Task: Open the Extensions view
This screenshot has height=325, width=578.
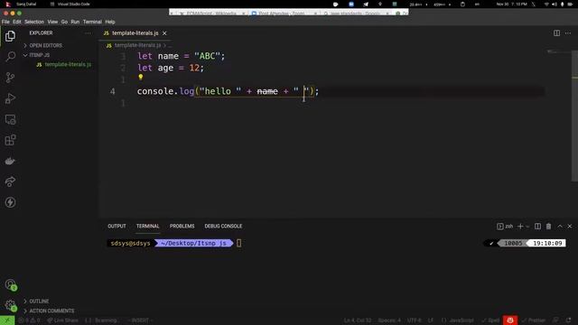Action: point(10,140)
